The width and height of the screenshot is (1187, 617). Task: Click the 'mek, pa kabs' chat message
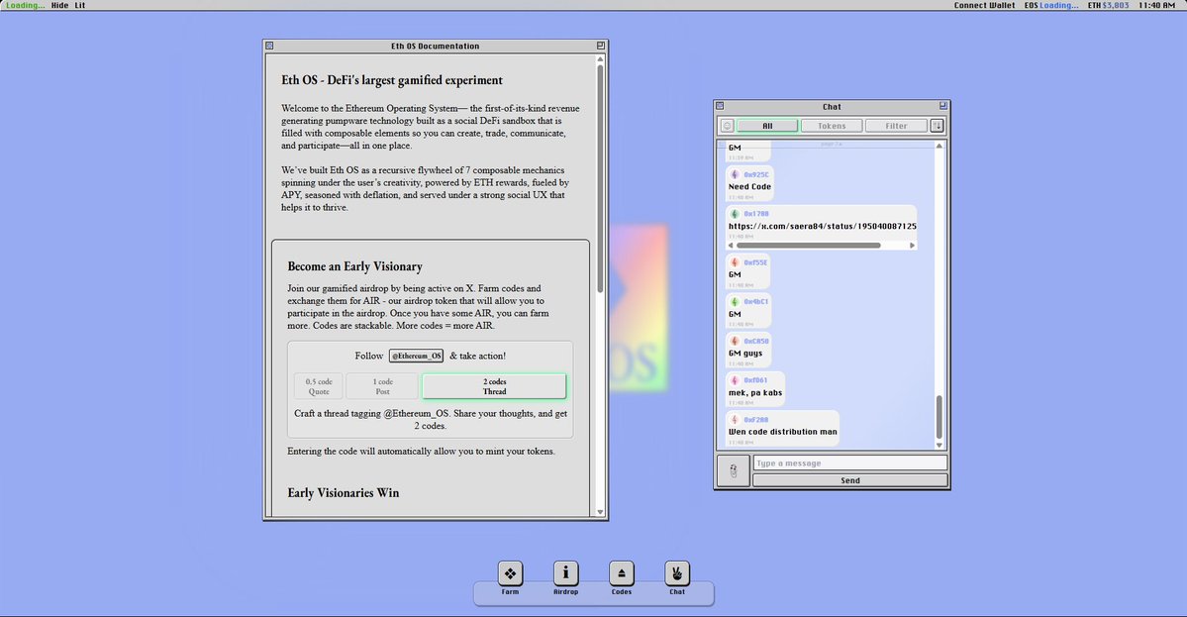coord(754,392)
